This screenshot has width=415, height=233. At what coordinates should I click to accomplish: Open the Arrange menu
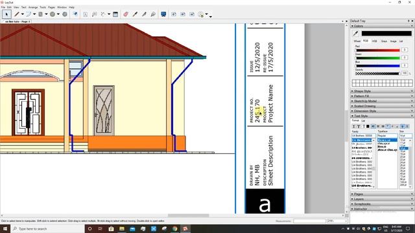pos(33,7)
